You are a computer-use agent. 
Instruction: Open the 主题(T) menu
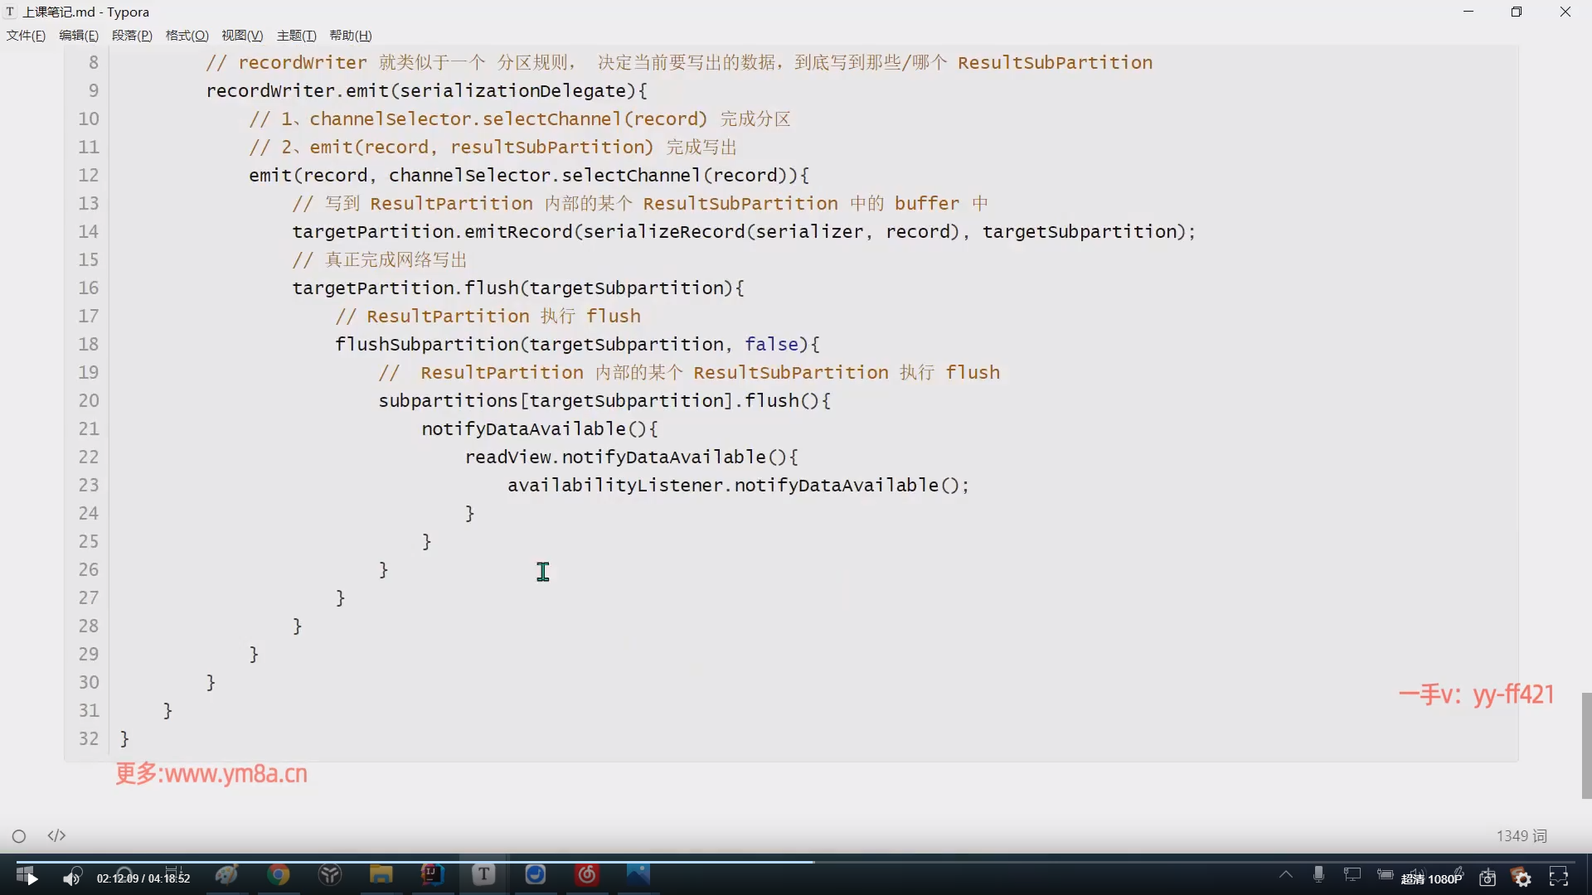[296, 36]
